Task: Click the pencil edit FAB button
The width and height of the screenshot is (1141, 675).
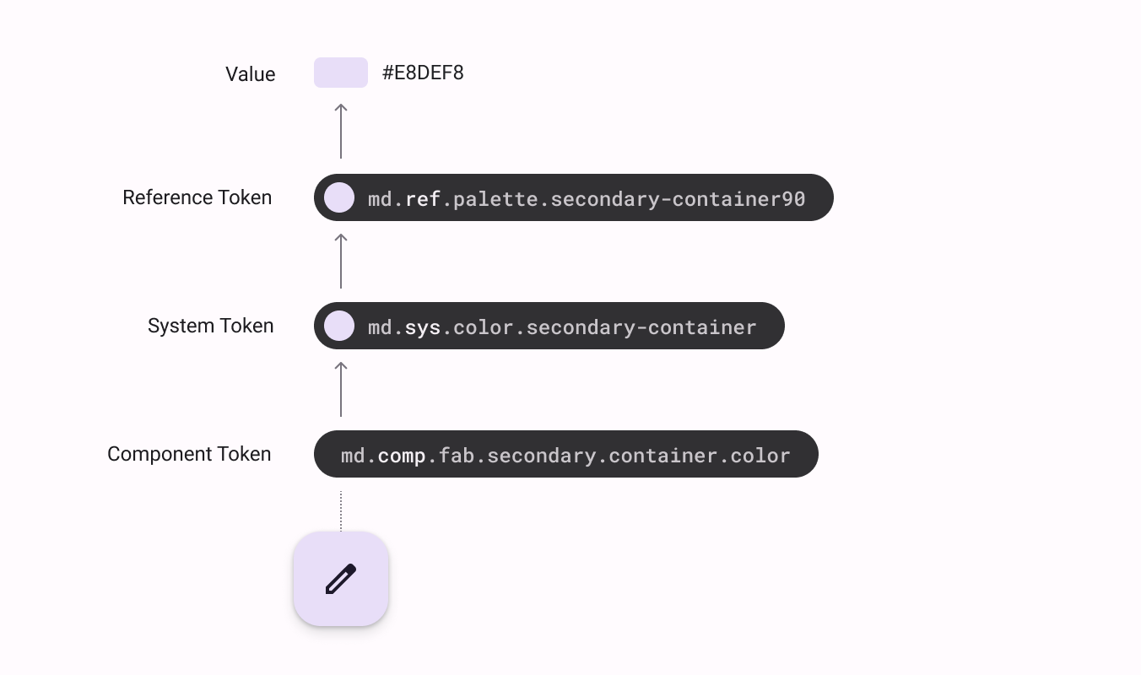Action: click(x=341, y=579)
